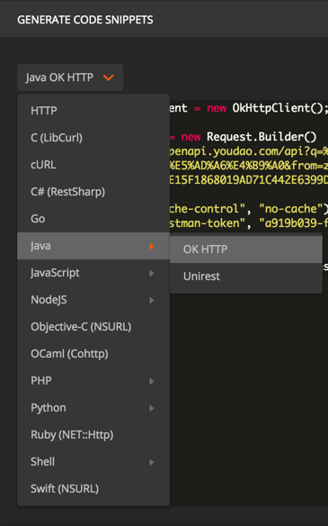The height and width of the screenshot is (526, 328).
Task: Select Unirest in Java submenu
Action: point(246,277)
